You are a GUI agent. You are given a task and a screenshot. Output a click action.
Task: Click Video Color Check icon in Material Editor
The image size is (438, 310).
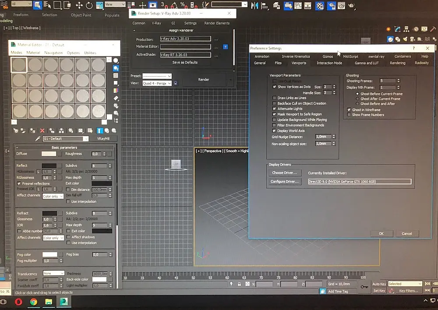click(x=116, y=91)
